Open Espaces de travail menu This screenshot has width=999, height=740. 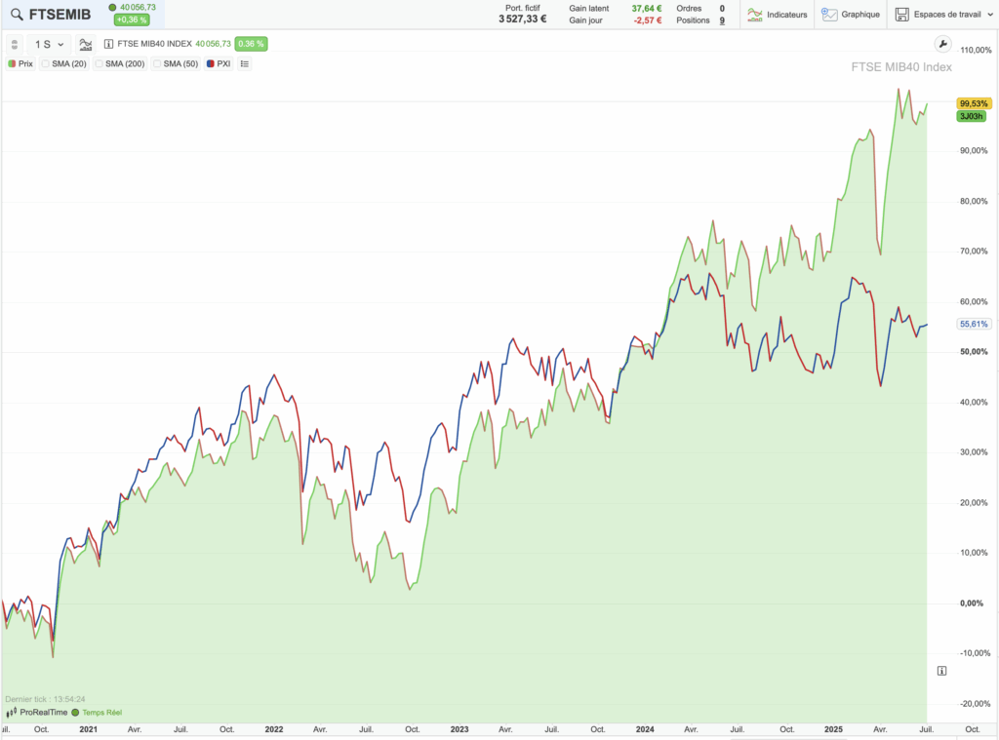click(x=944, y=14)
